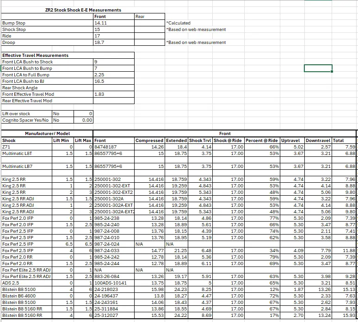Viewport: 358px width, 322px height.
Task: Select the ZR2 Stock Shock E-E Measurements title
Action: coord(83,10)
